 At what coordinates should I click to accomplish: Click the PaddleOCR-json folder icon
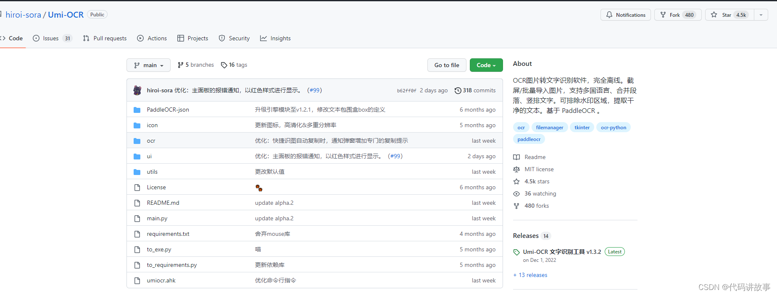coord(137,110)
